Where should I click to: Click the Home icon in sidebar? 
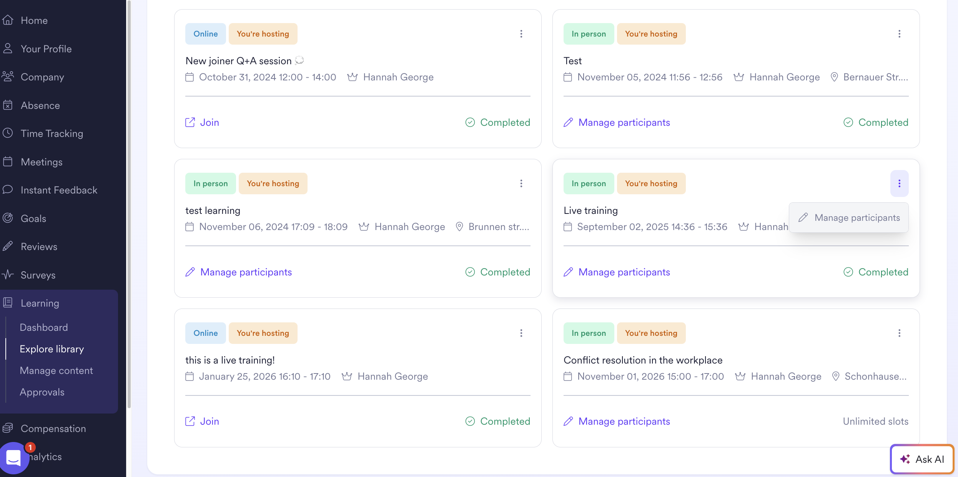pos(8,20)
